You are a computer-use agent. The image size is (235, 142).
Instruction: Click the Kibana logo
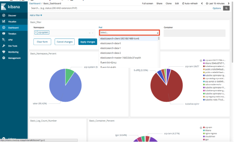(x=11, y=7)
